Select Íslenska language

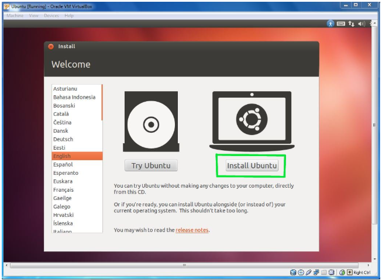[77, 223]
